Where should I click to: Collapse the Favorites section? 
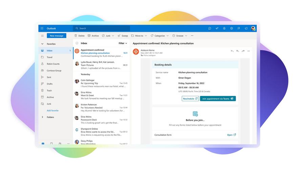(x=42, y=44)
